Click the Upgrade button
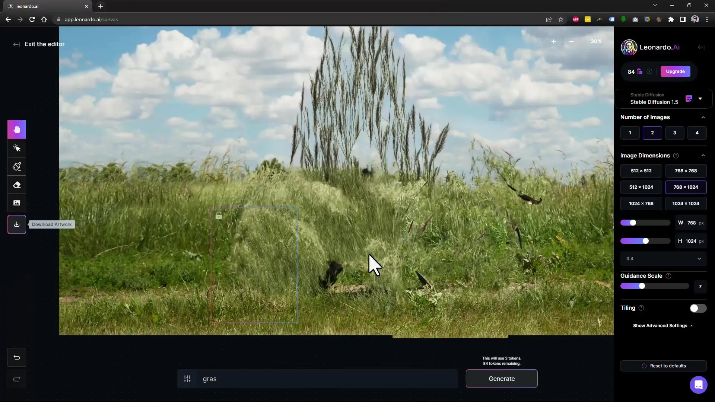 pos(675,71)
